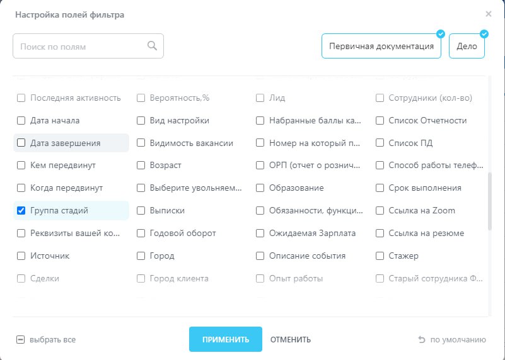The width and height of the screenshot is (505, 360).
Task: Close the filter settings dialog
Action: pos(489,14)
